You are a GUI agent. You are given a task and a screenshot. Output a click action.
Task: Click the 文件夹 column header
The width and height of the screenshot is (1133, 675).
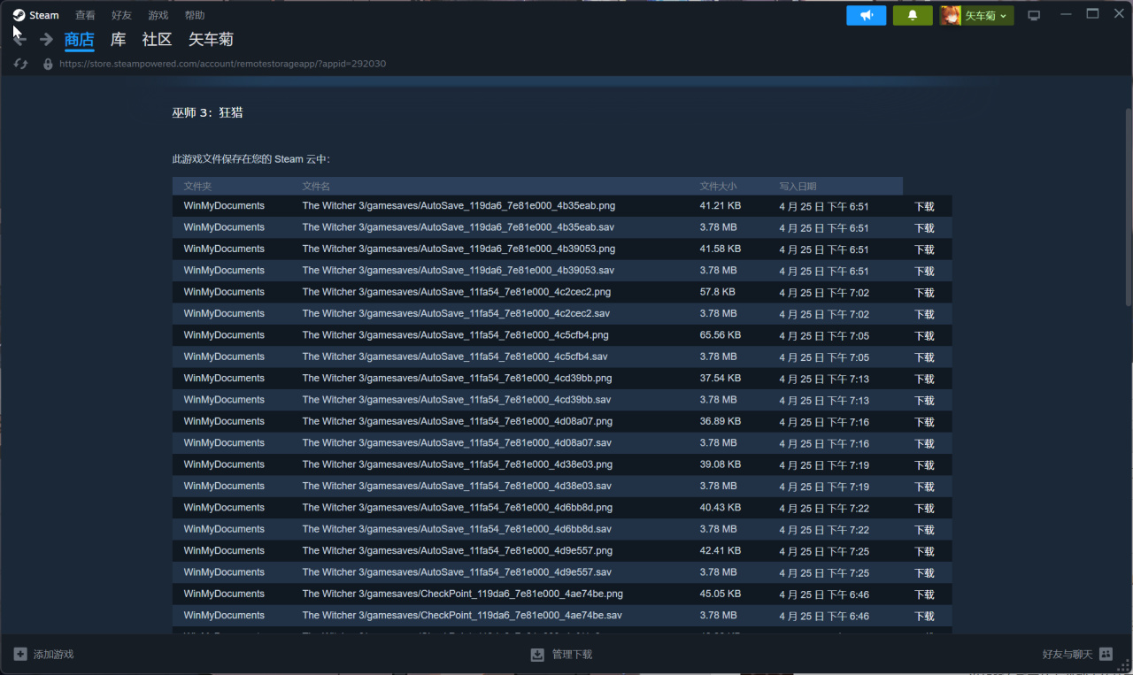(197, 187)
